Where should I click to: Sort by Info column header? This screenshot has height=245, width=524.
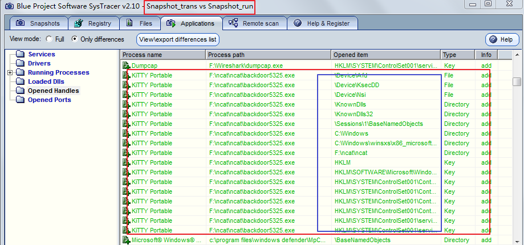point(486,55)
